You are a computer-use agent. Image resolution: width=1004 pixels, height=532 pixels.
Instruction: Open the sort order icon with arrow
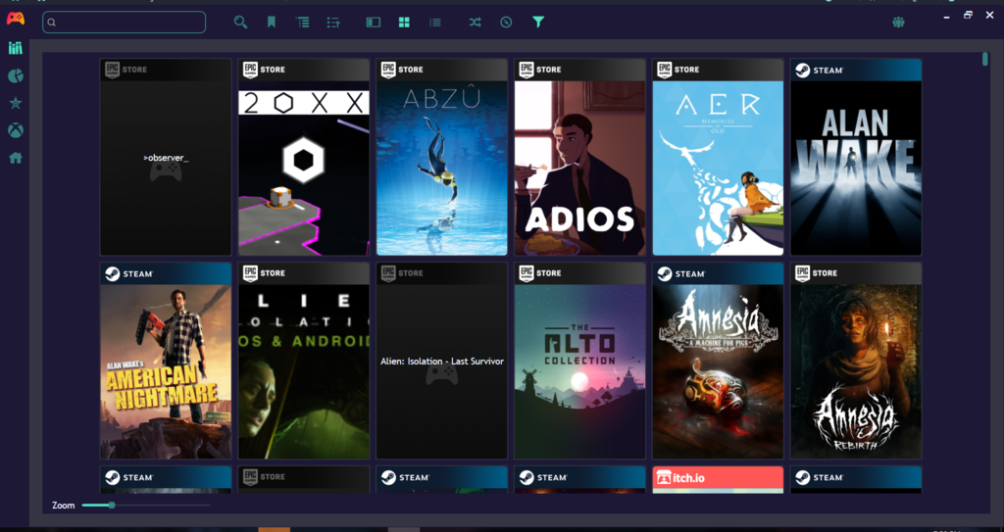pos(333,23)
